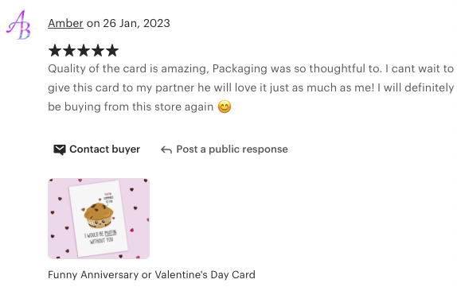
Task: Click the second rating star
Action: tap(69, 51)
